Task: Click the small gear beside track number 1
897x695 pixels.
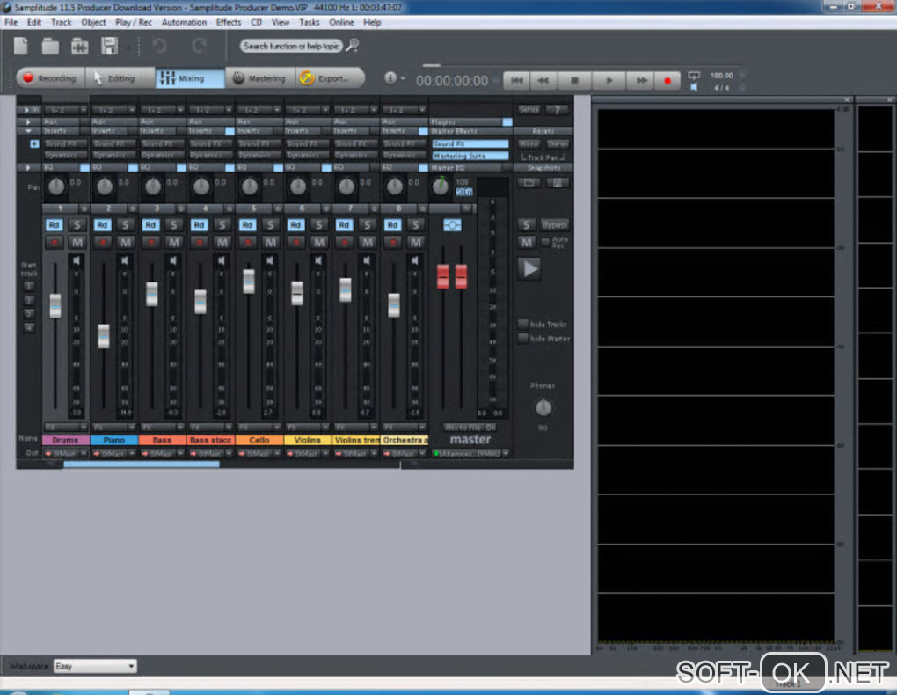Action: [x=84, y=208]
